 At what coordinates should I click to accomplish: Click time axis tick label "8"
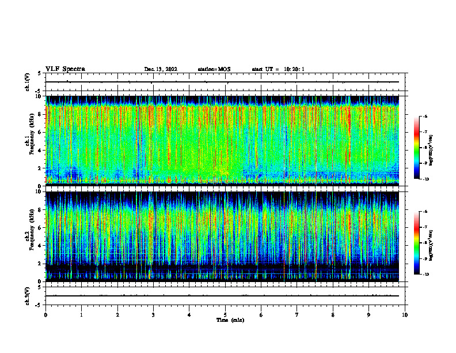coord(333,315)
